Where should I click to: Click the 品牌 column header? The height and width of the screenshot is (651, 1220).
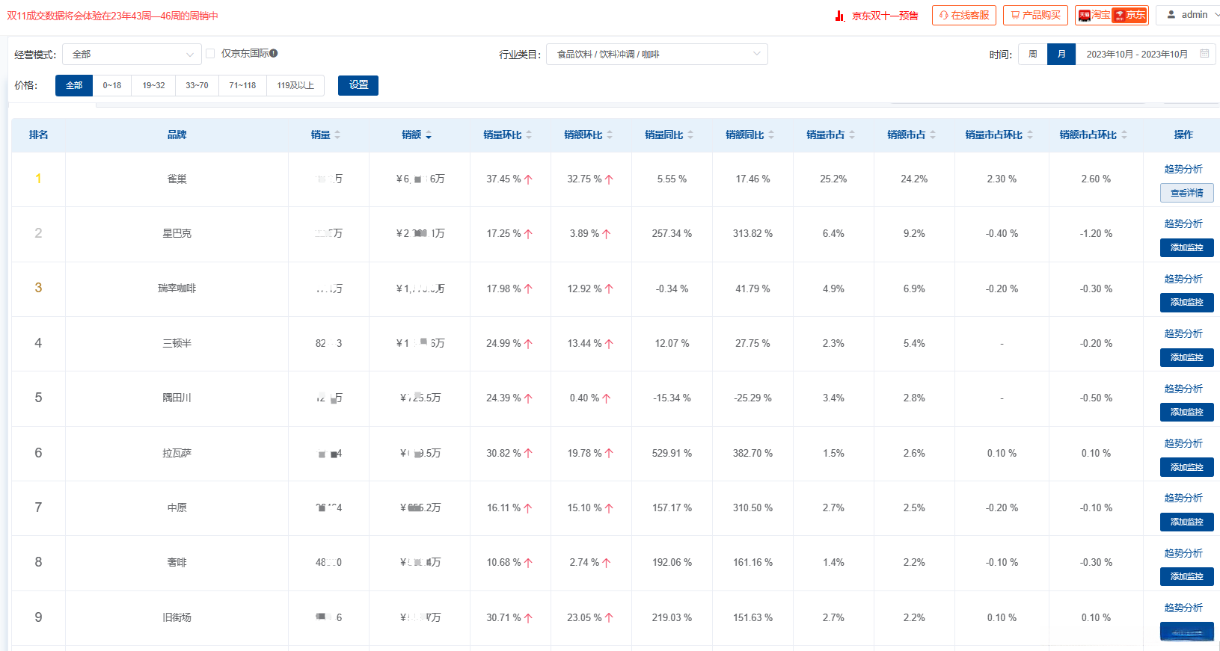pyautogui.click(x=177, y=135)
